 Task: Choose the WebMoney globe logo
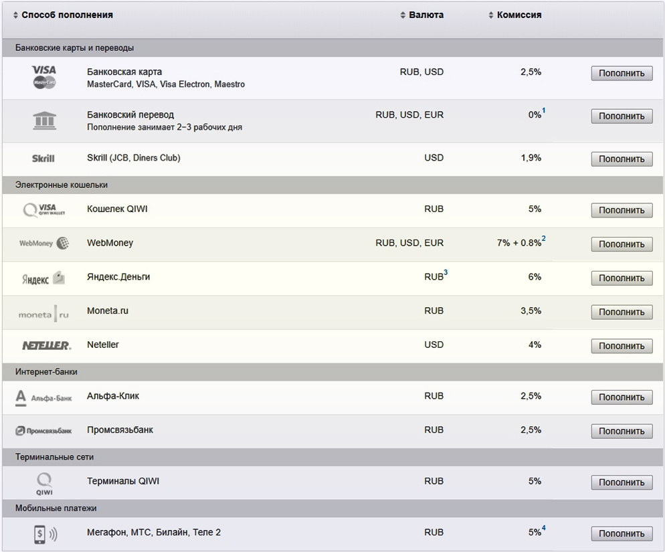tap(44, 244)
